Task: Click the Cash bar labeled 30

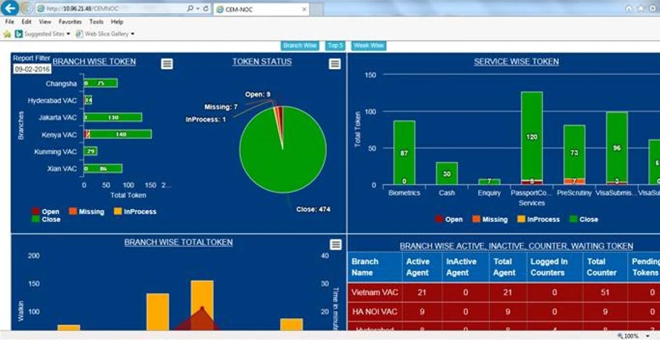Action: [x=446, y=174]
